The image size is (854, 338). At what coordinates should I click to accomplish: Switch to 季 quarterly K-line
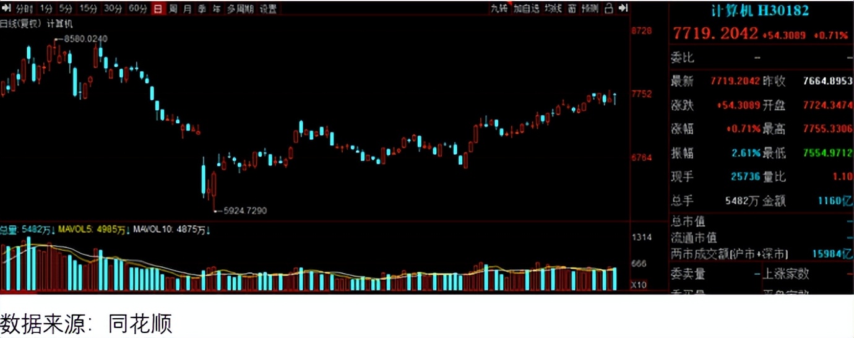tap(202, 9)
